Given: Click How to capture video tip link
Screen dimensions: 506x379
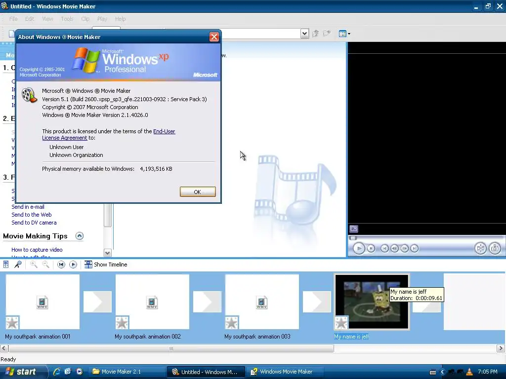Looking at the screenshot, I should point(37,250).
